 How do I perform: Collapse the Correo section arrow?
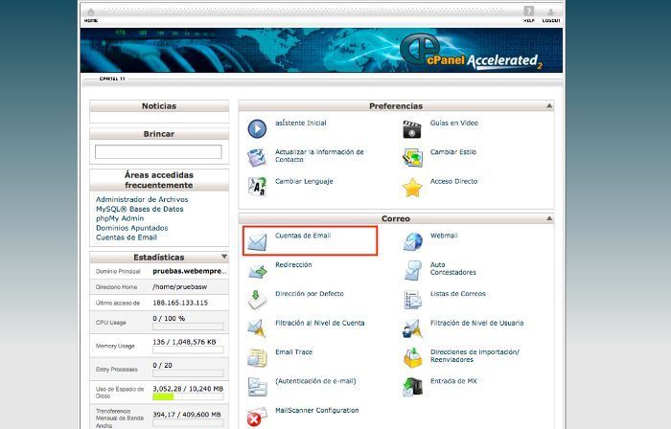(549, 219)
